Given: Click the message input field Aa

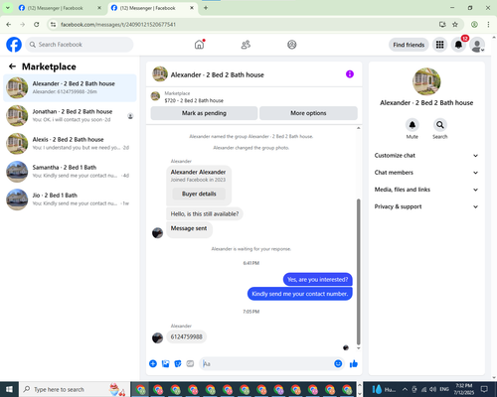Looking at the screenshot, I should pos(266,364).
